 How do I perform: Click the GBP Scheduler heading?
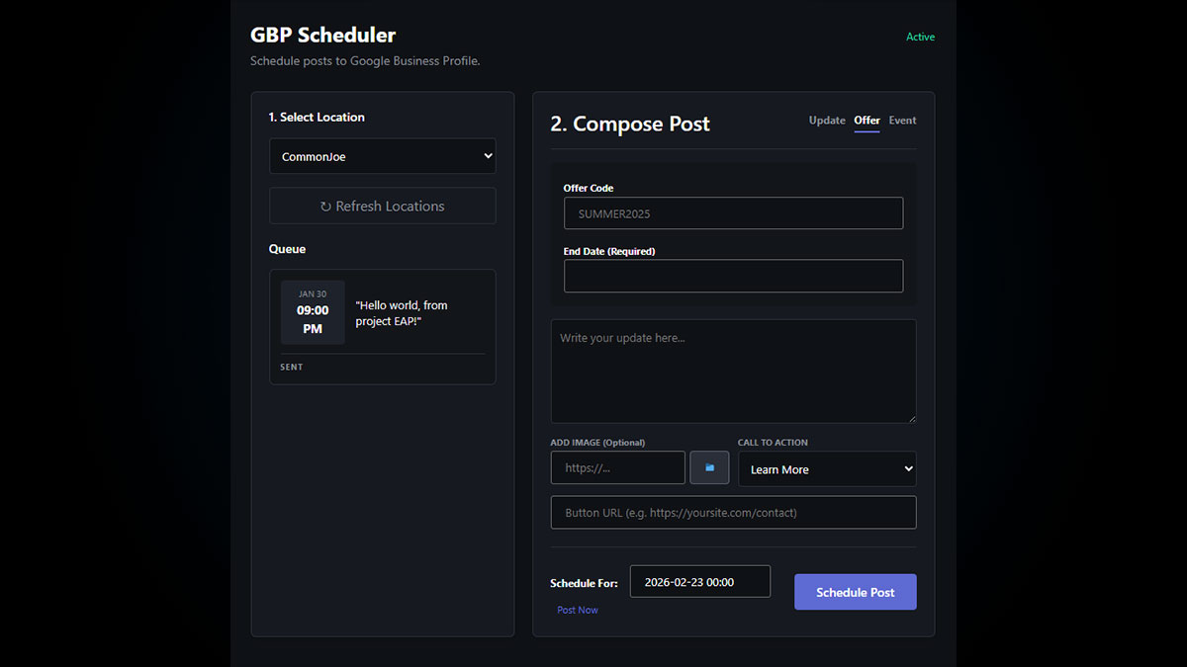322,36
